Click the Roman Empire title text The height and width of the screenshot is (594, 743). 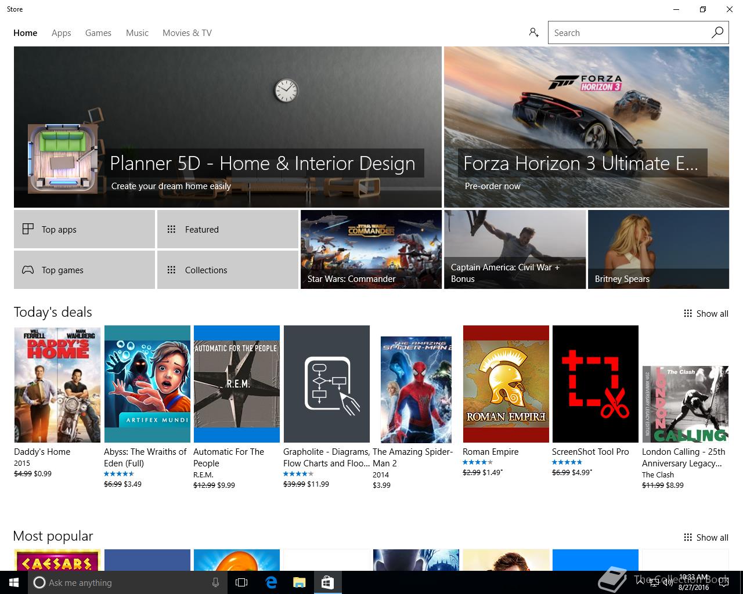[x=490, y=451]
